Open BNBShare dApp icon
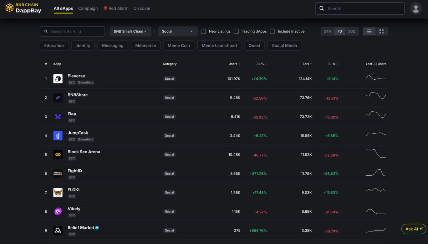428x244 pixels. tap(58, 97)
